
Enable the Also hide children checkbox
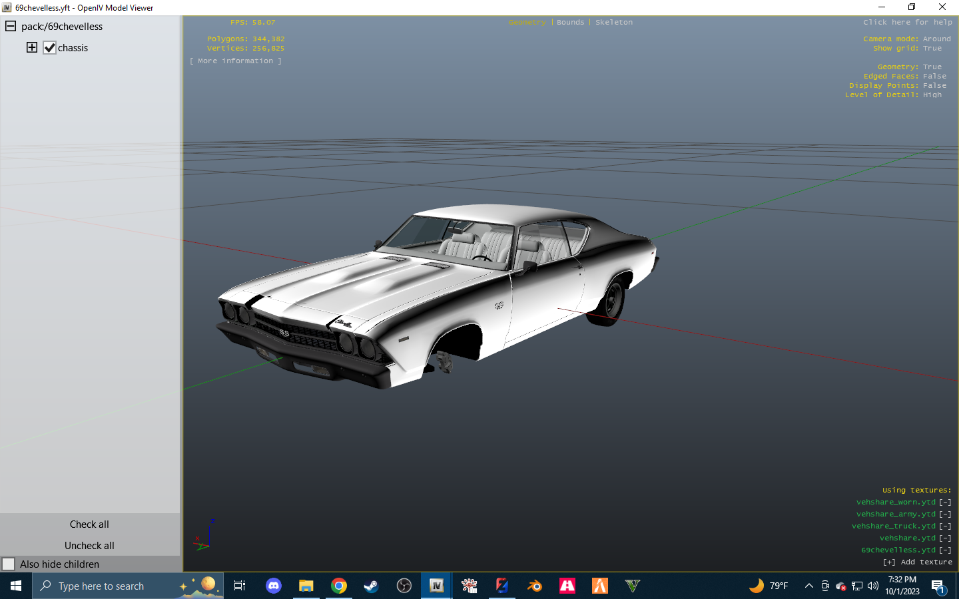pyautogui.click(x=9, y=564)
